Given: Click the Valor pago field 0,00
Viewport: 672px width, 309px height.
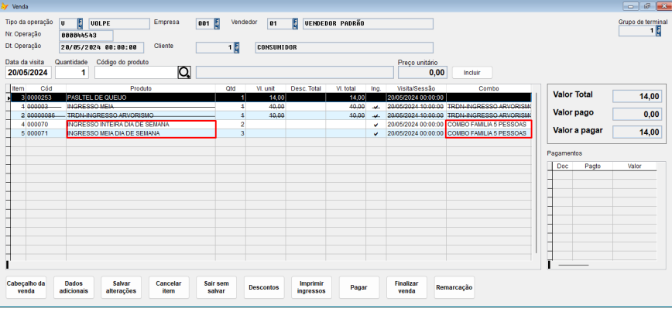Looking at the screenshot, I should pyautogui.click(x=637, y=114).
